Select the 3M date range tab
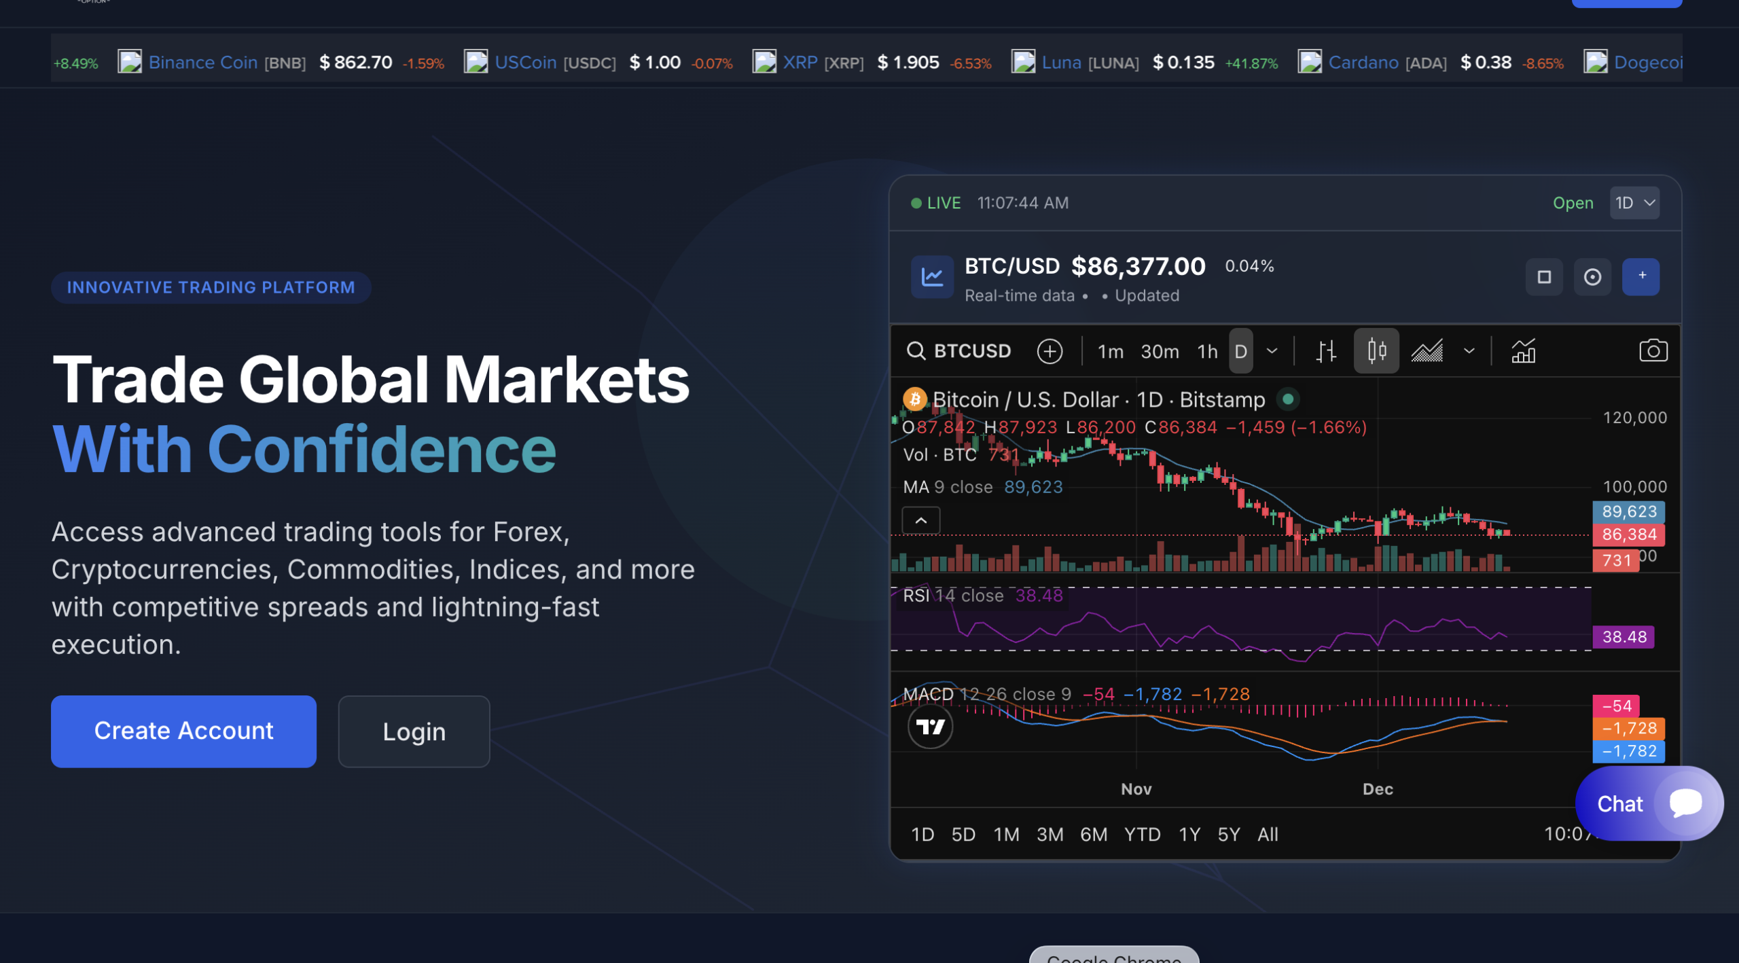This screenshot has height=963, width=1739. click(x=1050, y=834)
